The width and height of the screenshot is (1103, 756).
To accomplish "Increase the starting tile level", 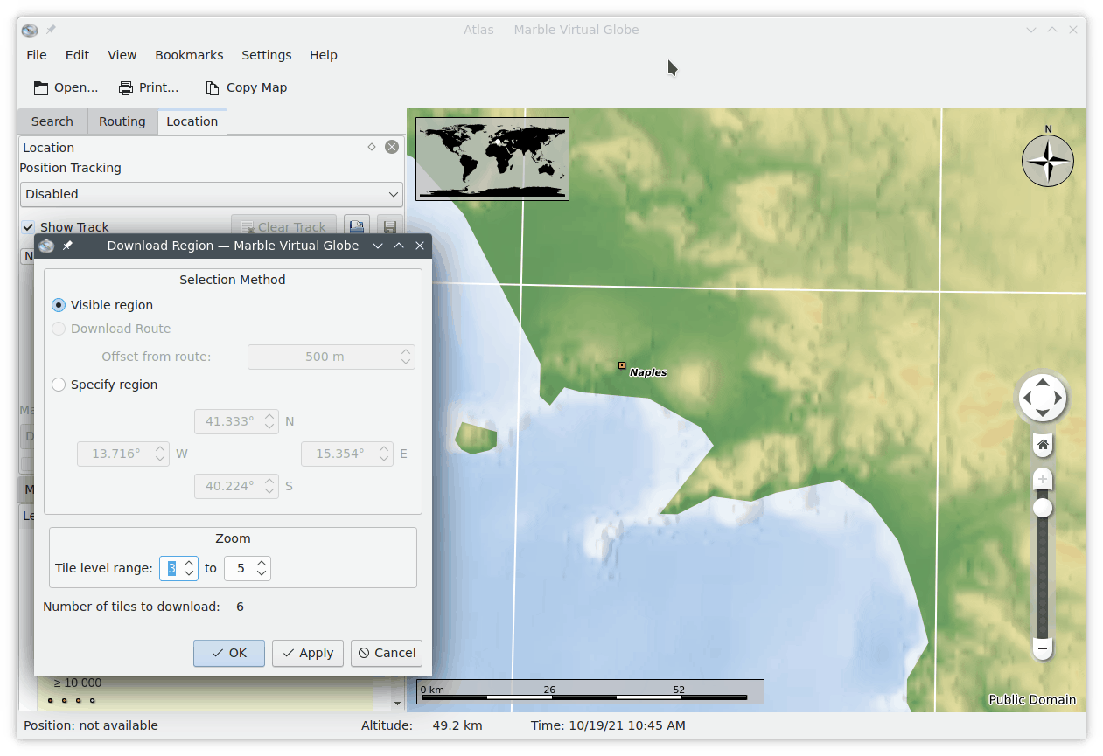I will 189,563.
